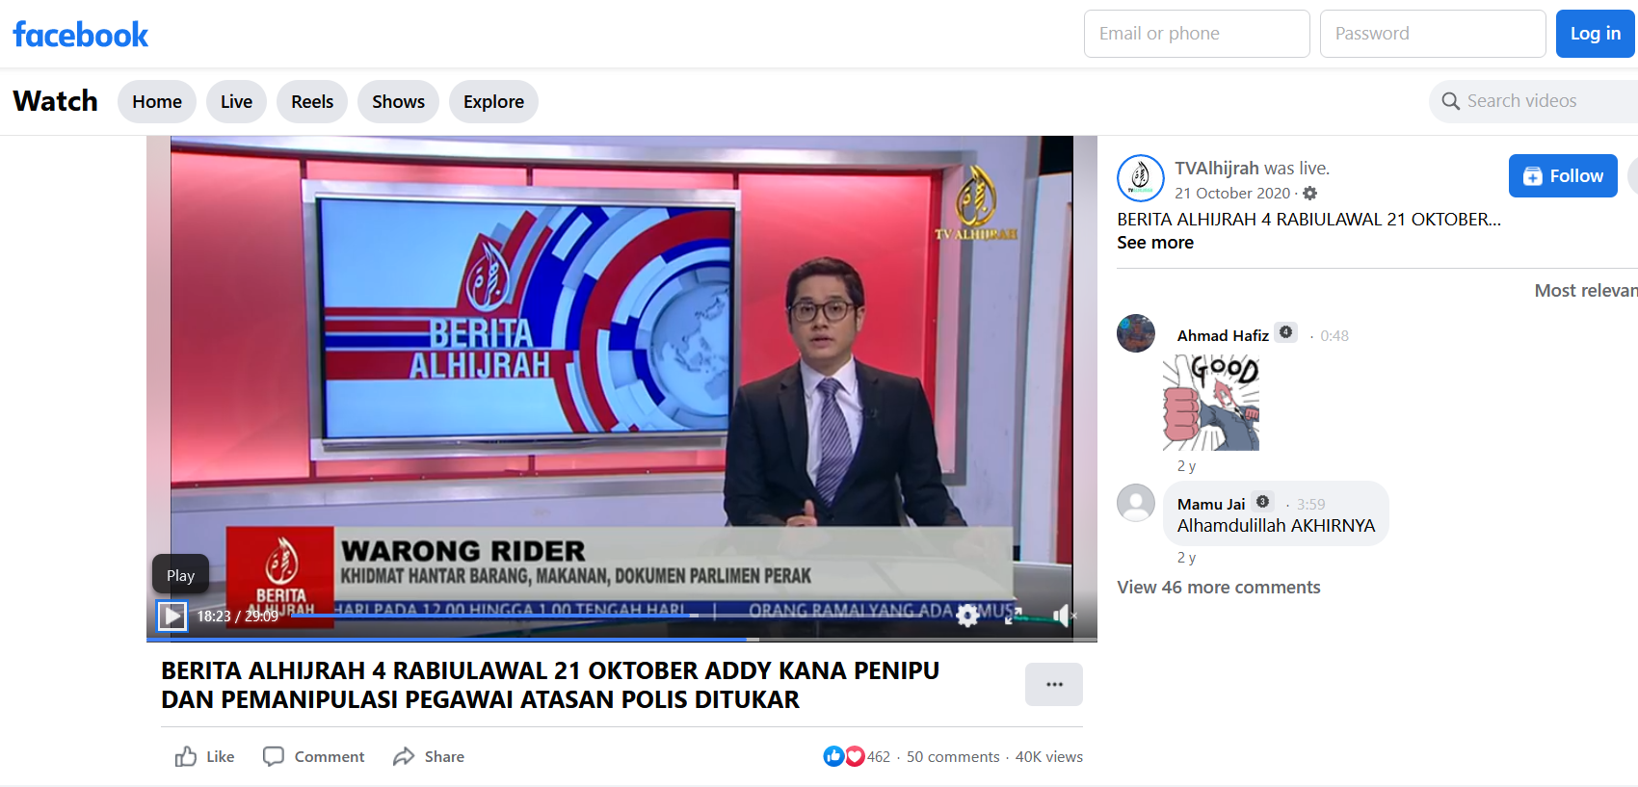
Task: Expand the video to fullscreen
Action: 1014,616
